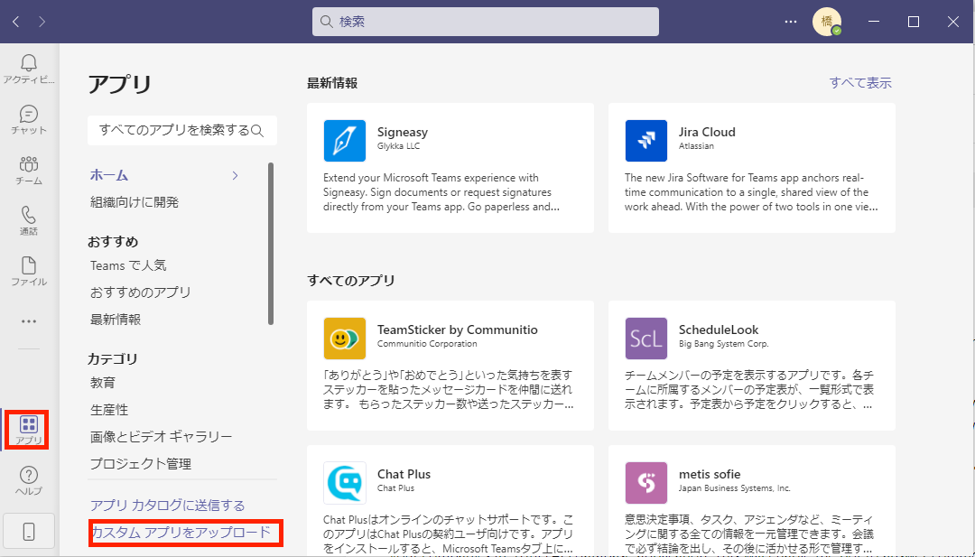Click the ScheduleLook description text
This screenshot has height=557, width=975.
coord(749,390)
